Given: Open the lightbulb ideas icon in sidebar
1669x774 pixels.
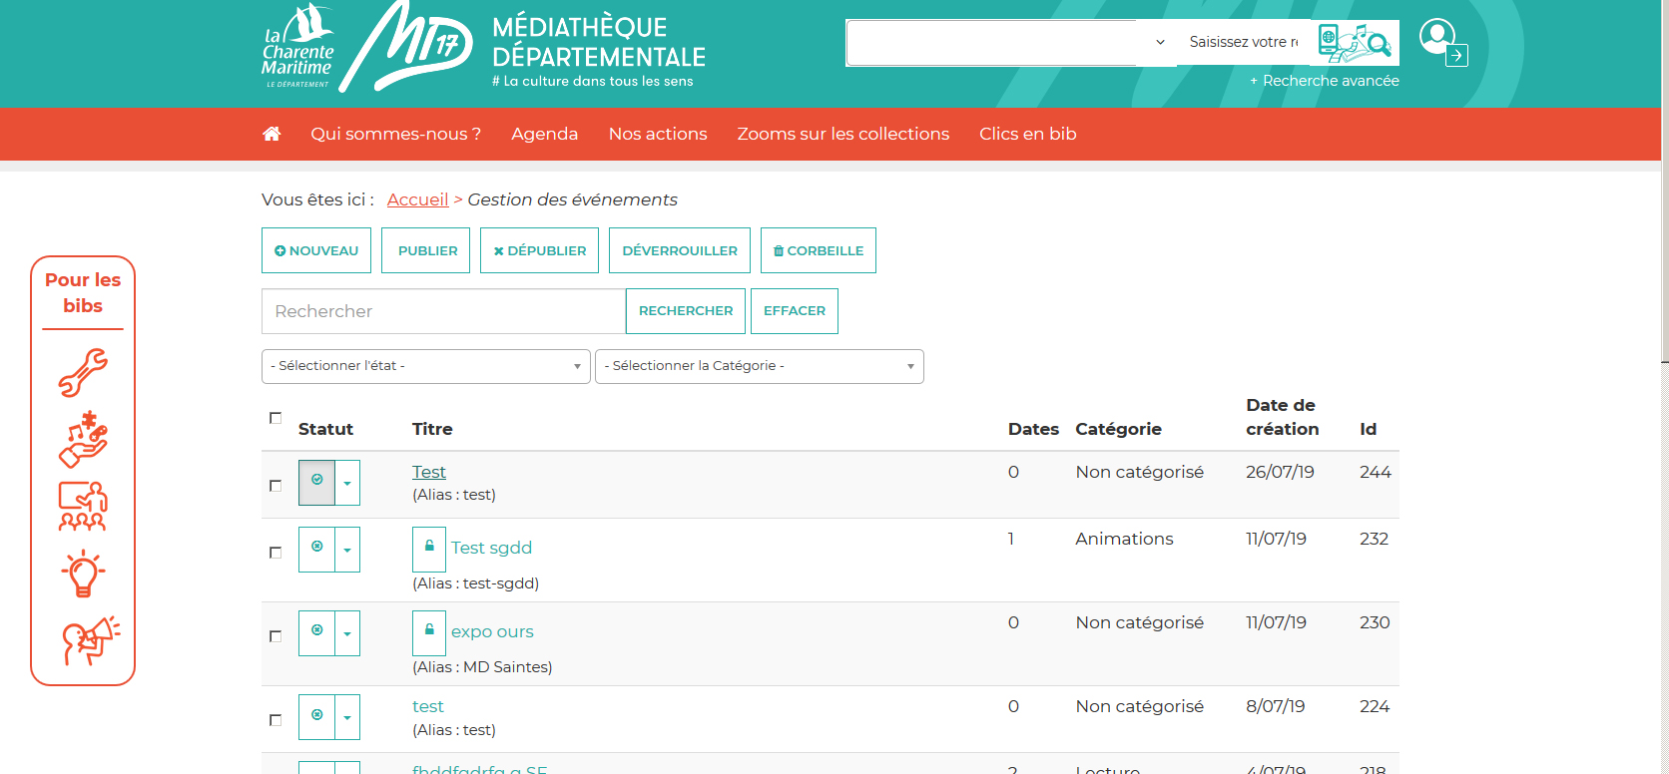Looking at the screenshot, I should coord(83,574).
